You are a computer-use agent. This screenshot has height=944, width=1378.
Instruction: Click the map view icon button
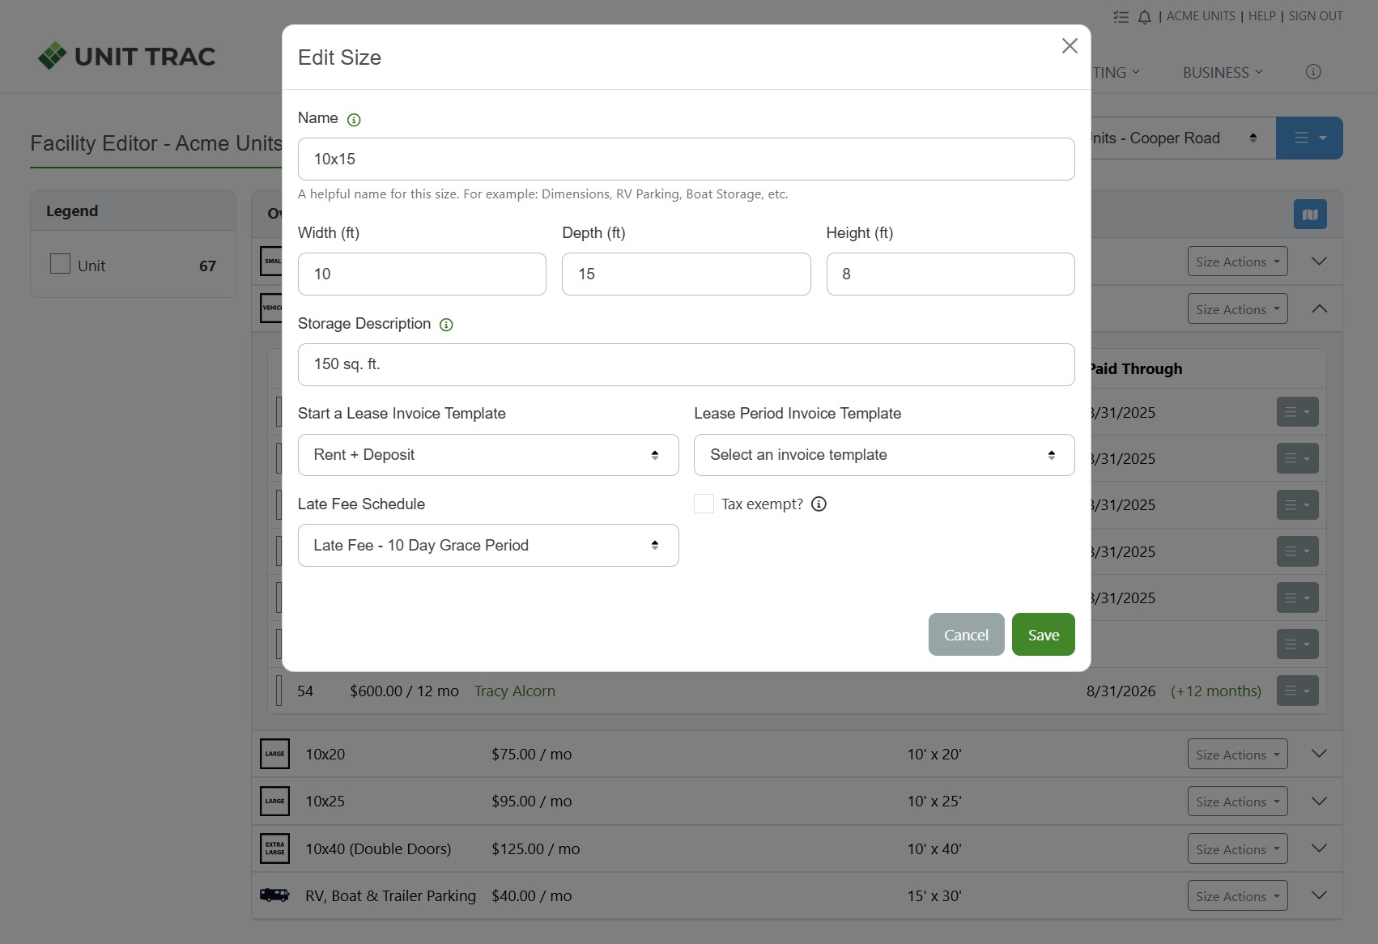tap(1309, 215)
